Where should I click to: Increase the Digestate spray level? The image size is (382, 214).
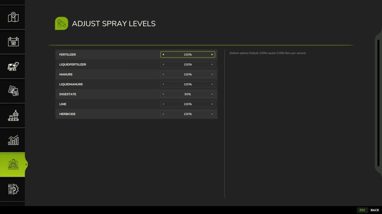[212, 94]
